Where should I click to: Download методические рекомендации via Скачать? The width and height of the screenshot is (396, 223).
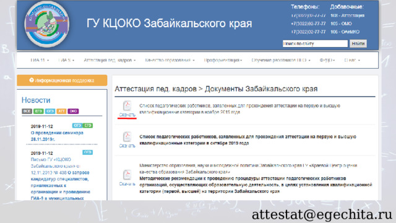pos(127,184)
